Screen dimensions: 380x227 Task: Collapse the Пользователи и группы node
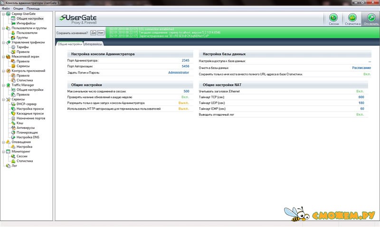click(x=3, y=28)
